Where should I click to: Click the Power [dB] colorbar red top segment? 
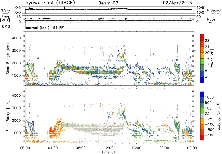[x=202, y=38]
